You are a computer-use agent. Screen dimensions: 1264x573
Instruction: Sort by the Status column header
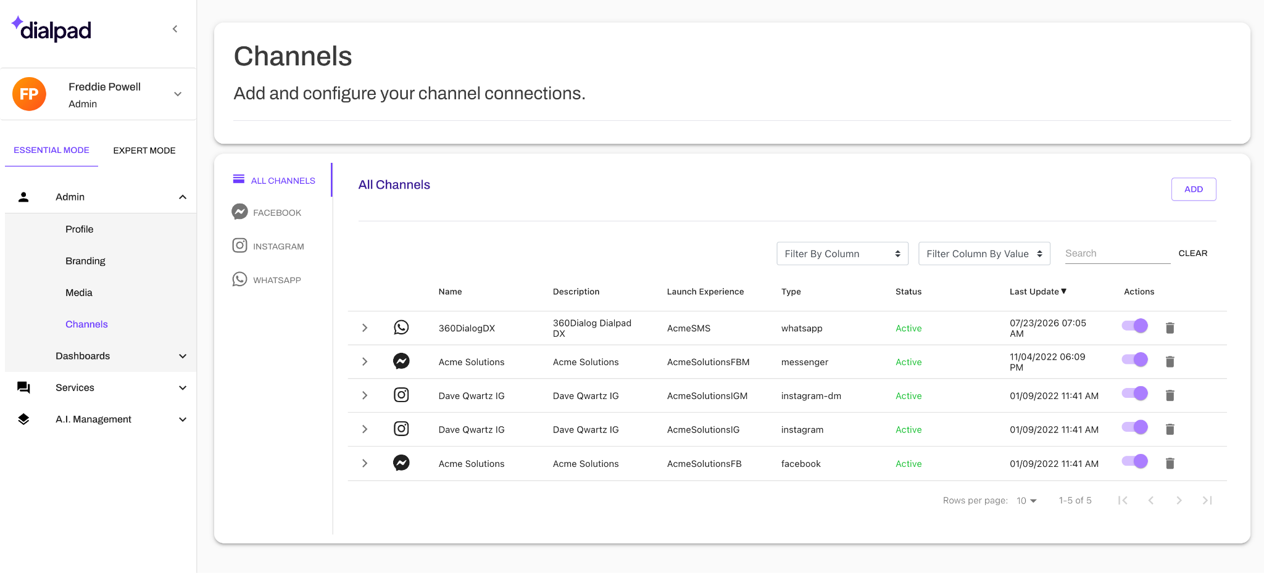(908, 292)
